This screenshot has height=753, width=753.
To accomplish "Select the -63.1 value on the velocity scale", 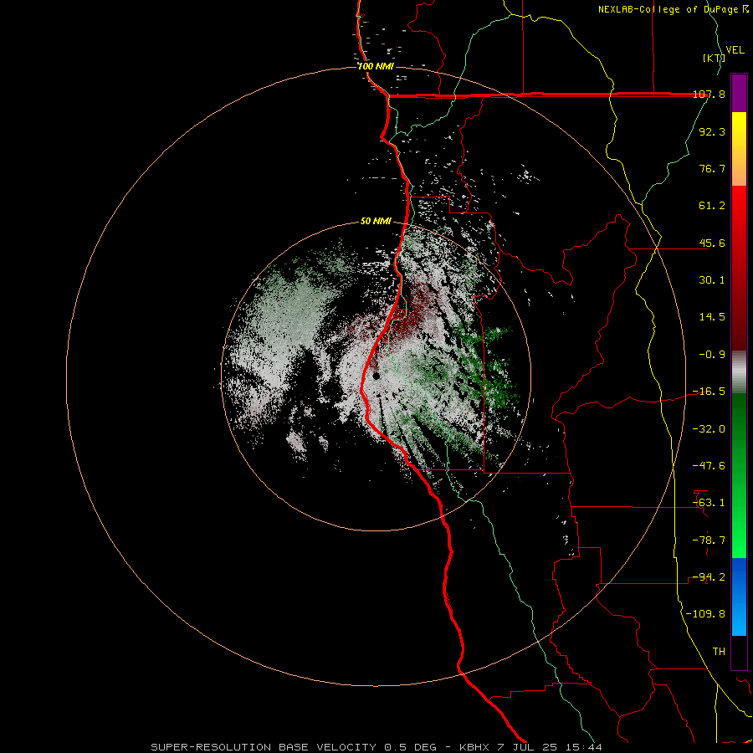I will pos(709,503).
